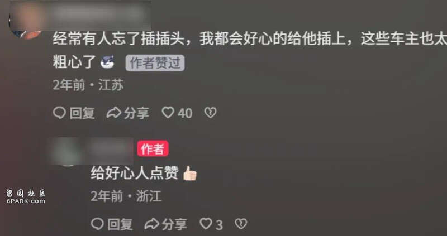Click 分享 text under the first comment
447x236 pixels.
tap(136, 113)
